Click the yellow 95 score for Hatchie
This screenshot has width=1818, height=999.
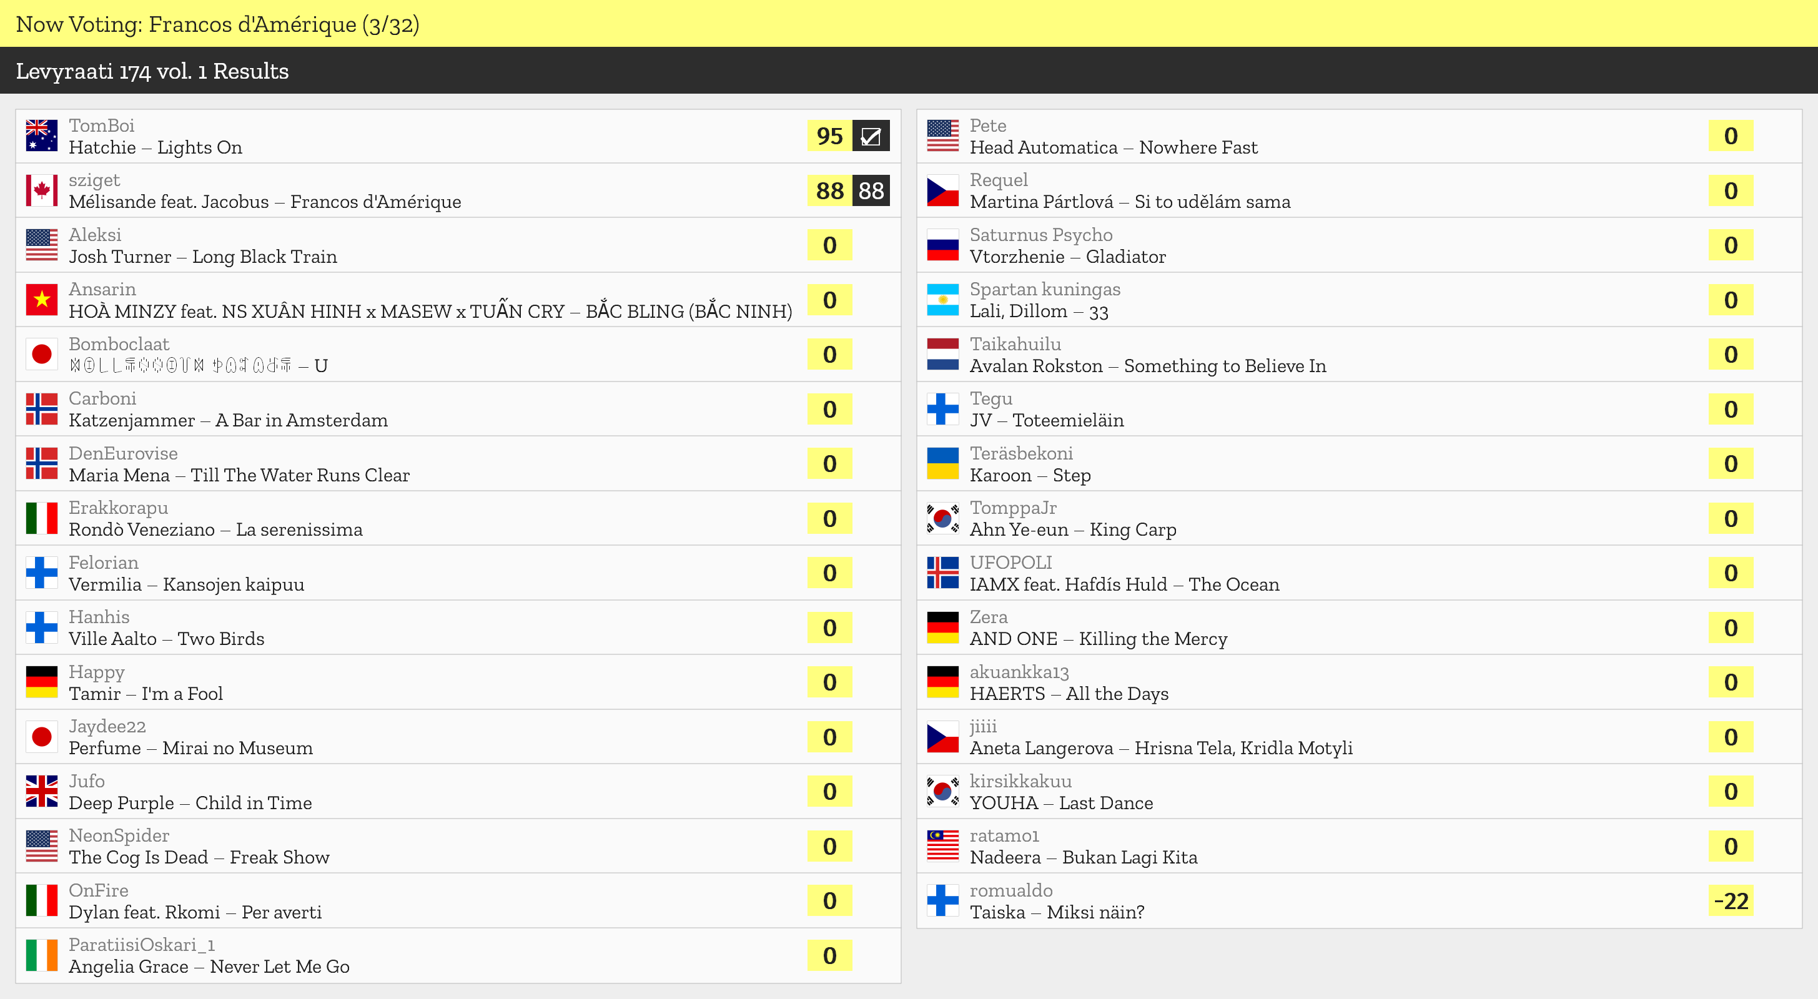point(829,135)
